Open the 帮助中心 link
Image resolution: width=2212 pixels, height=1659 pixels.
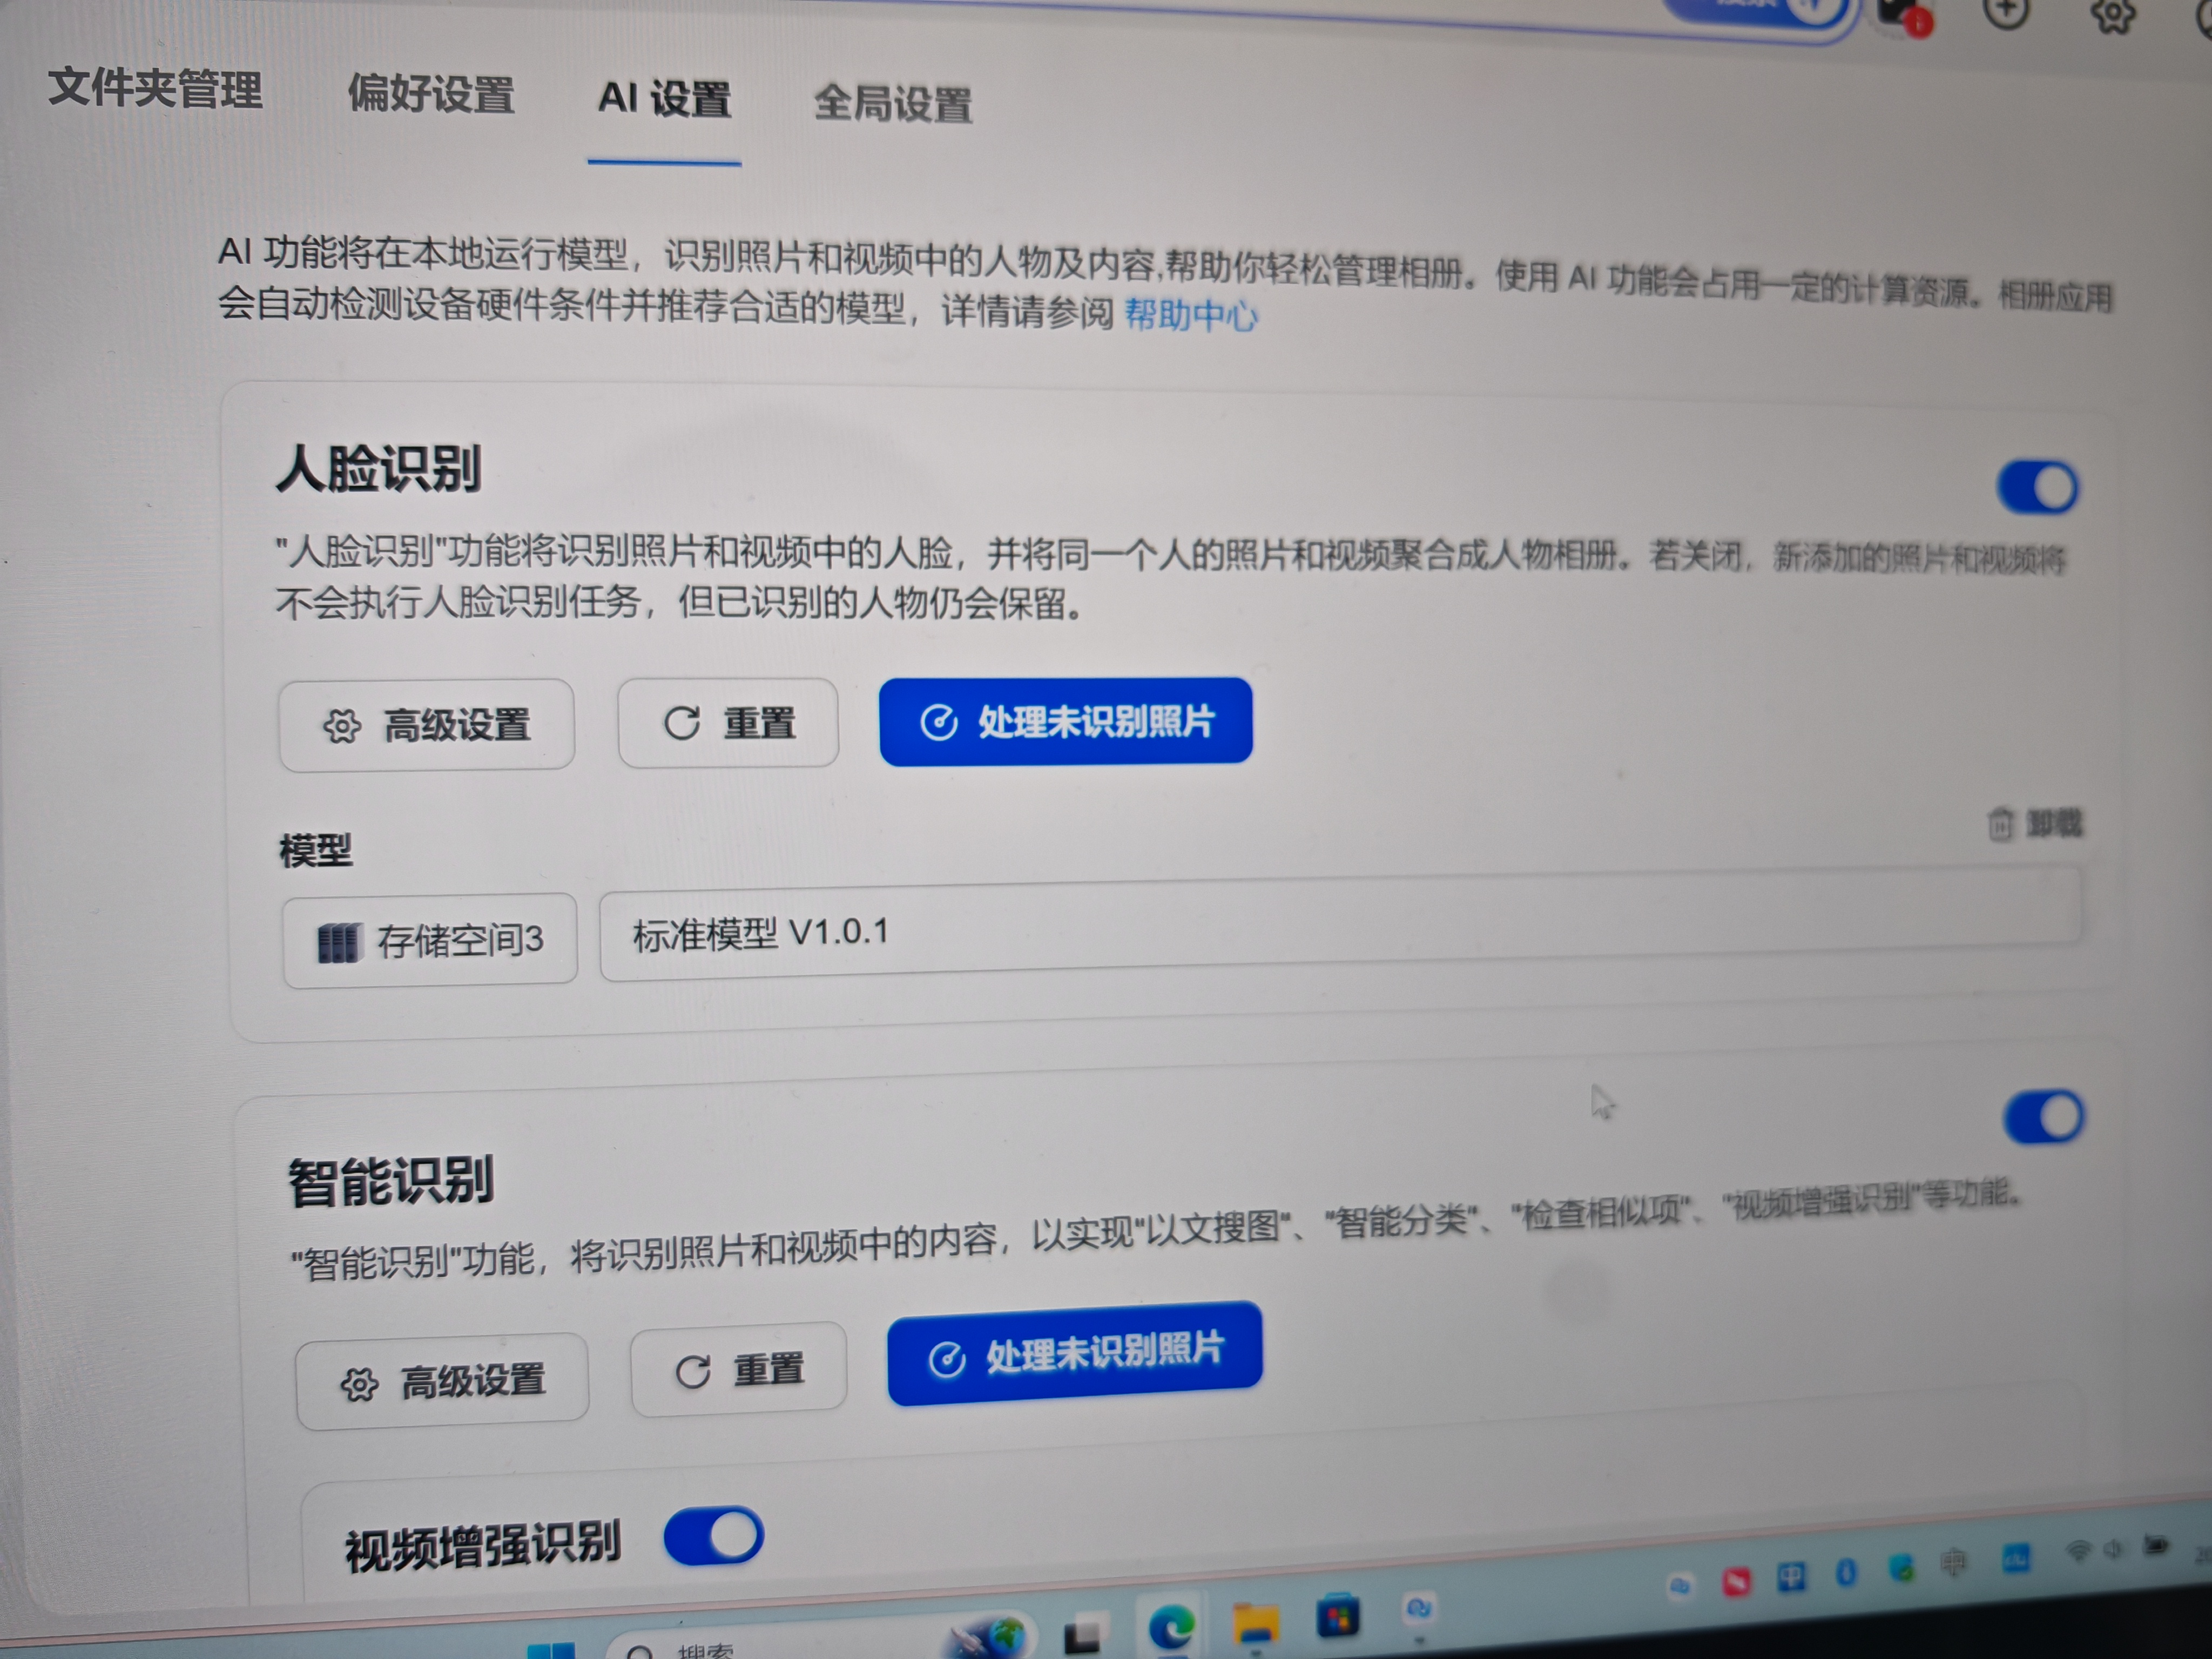(x=1190, y=315)
